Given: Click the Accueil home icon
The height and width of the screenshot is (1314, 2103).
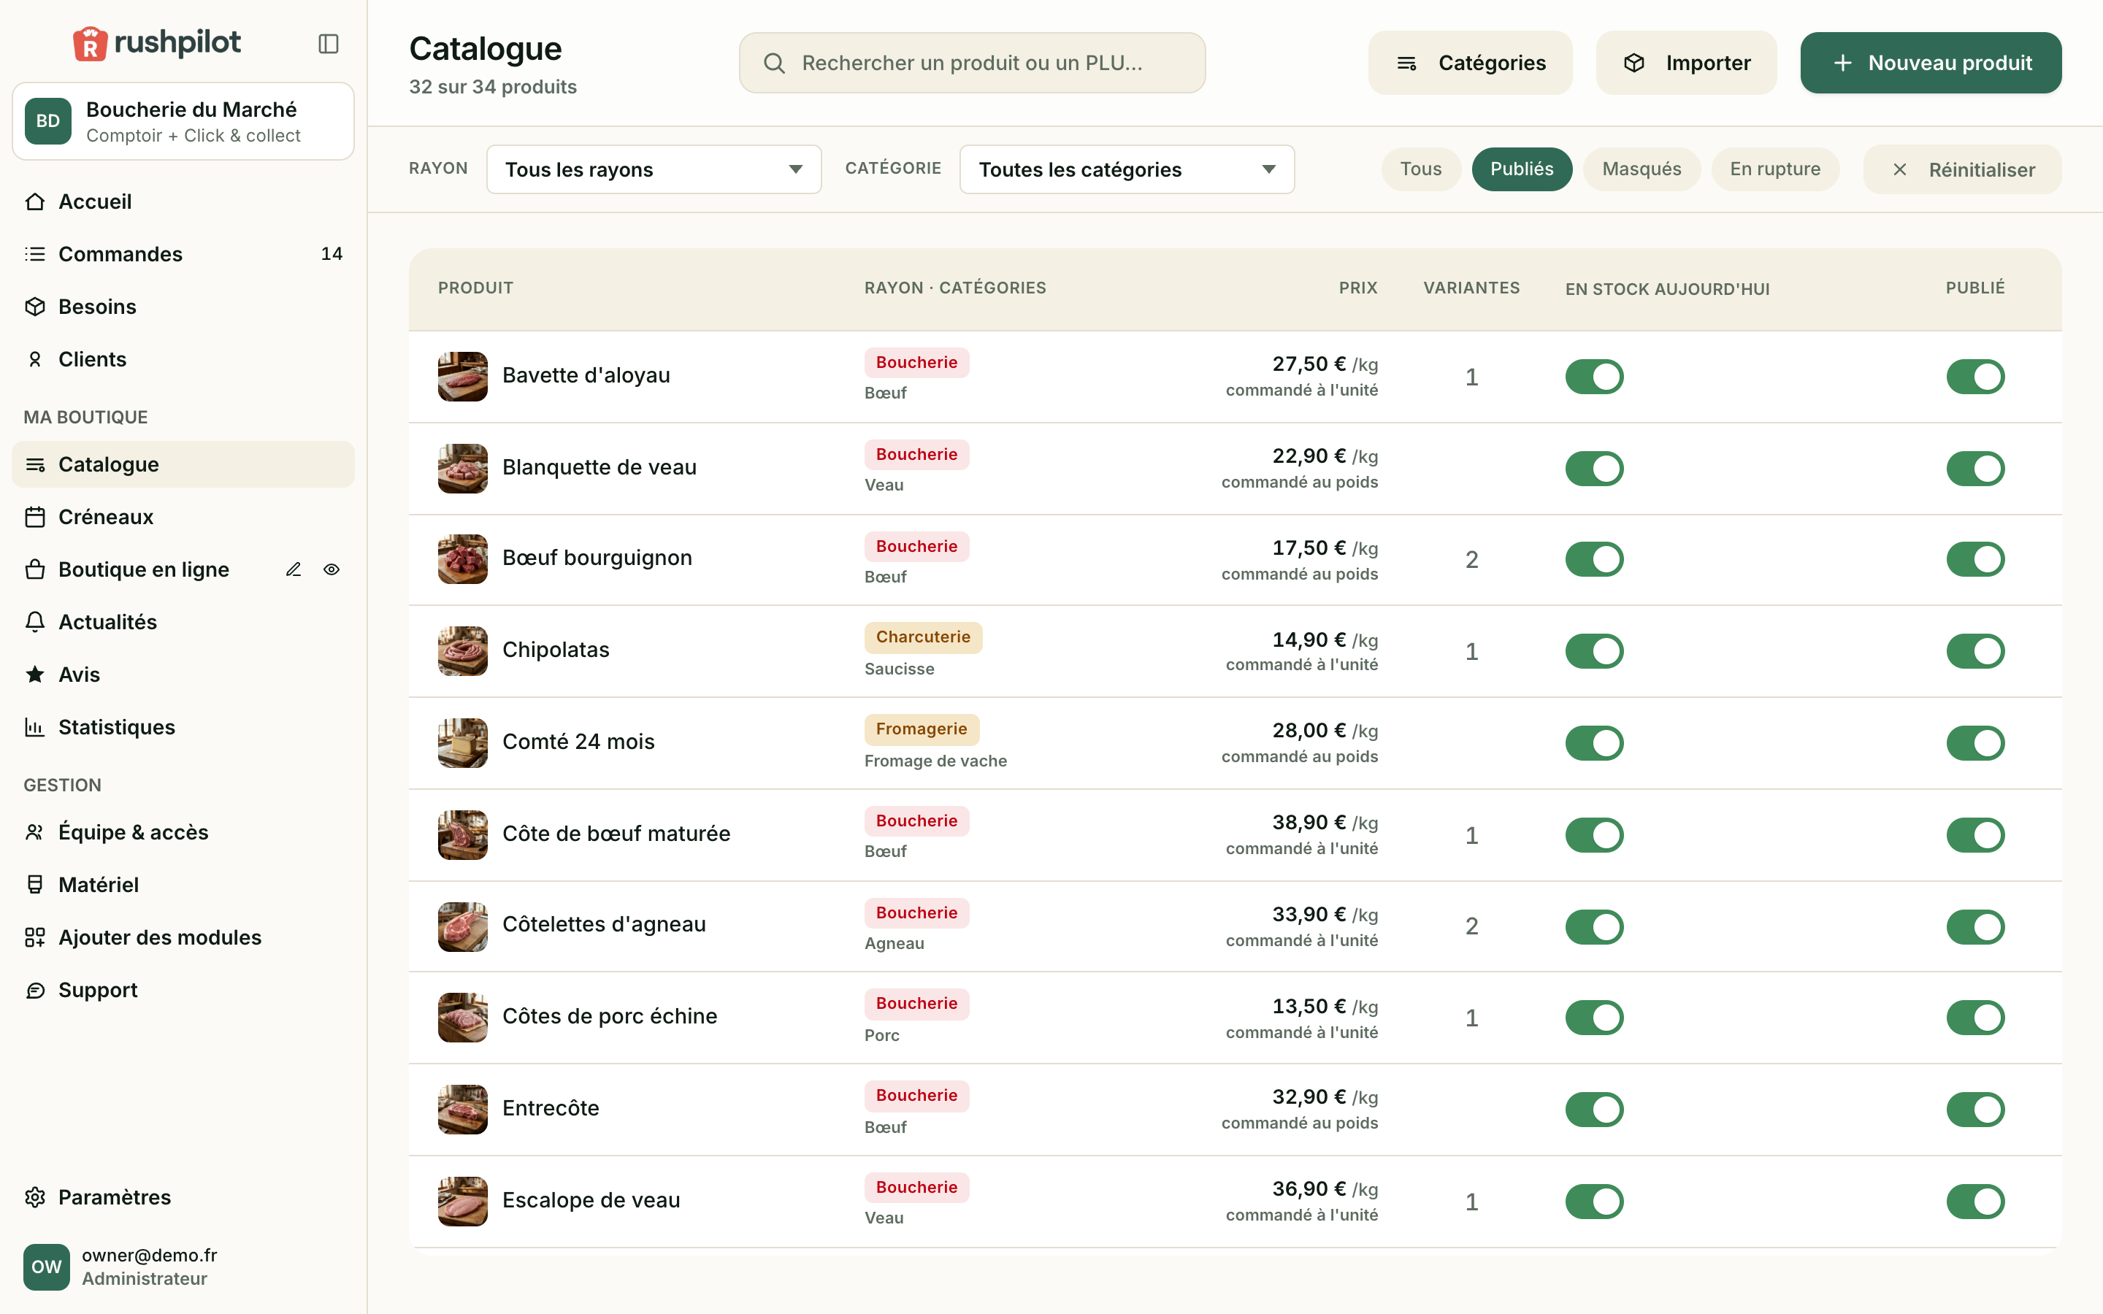Looking at the screenshot, I should [35, 201].
